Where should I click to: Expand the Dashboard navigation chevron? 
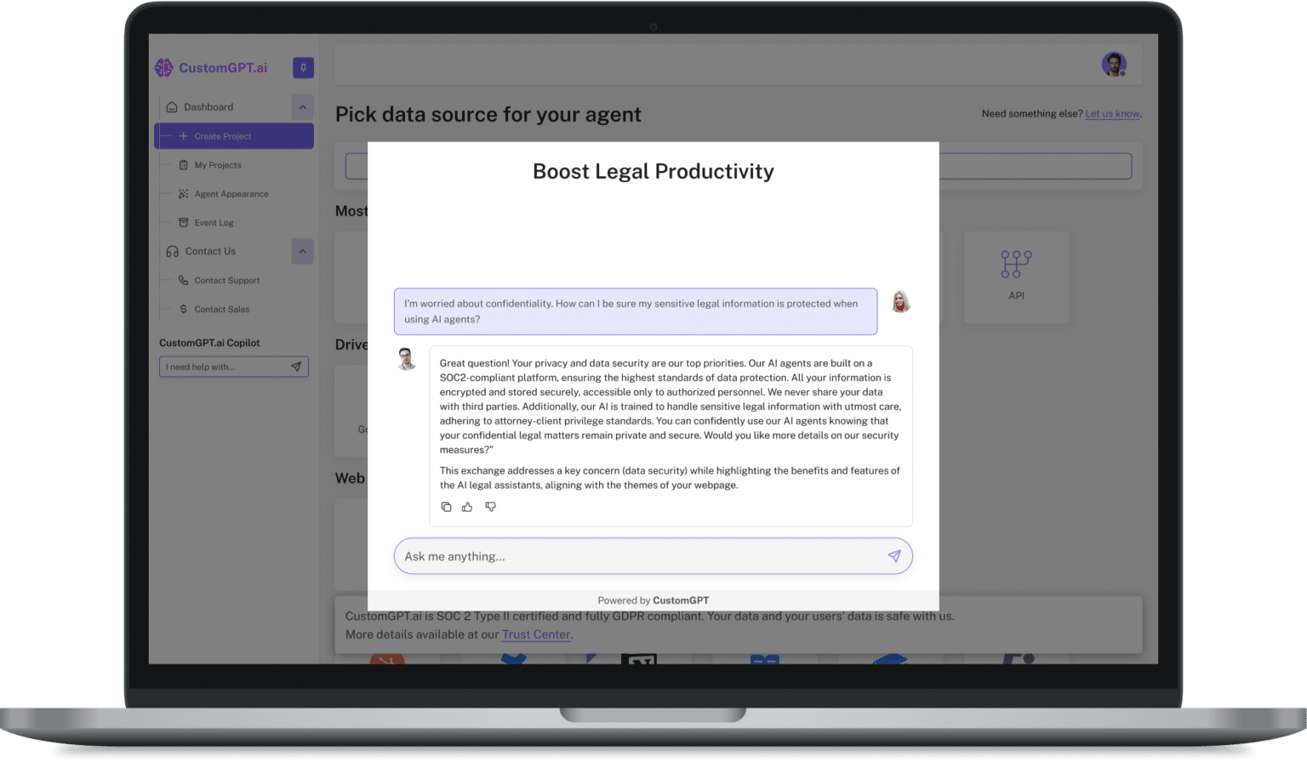tap(302, 107)
